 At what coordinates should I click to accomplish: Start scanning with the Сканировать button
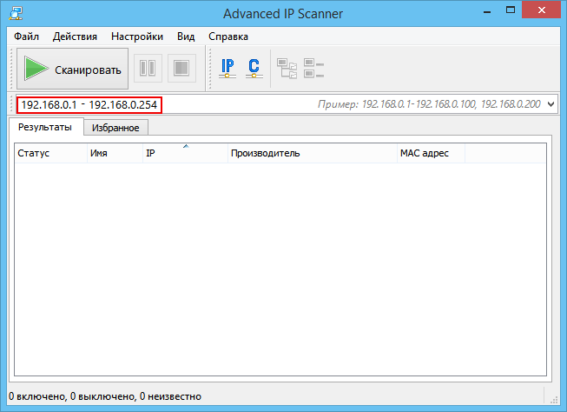(x=73, y=69)
